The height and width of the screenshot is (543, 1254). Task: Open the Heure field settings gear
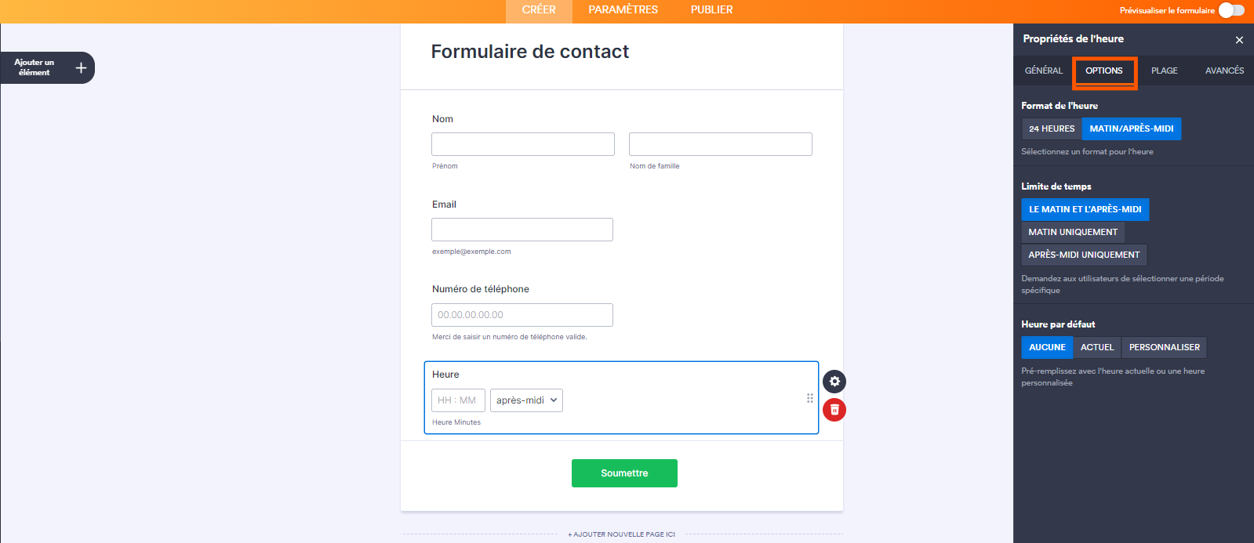pos(834,382)
